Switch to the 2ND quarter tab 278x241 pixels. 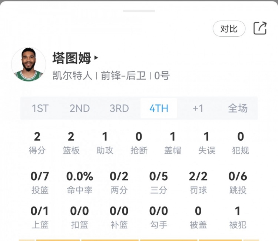click(x=80, y=108)
